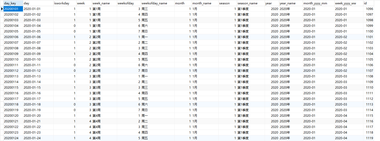Select the id cell 1109
The image size is (380, 141).
click(369, 82)
